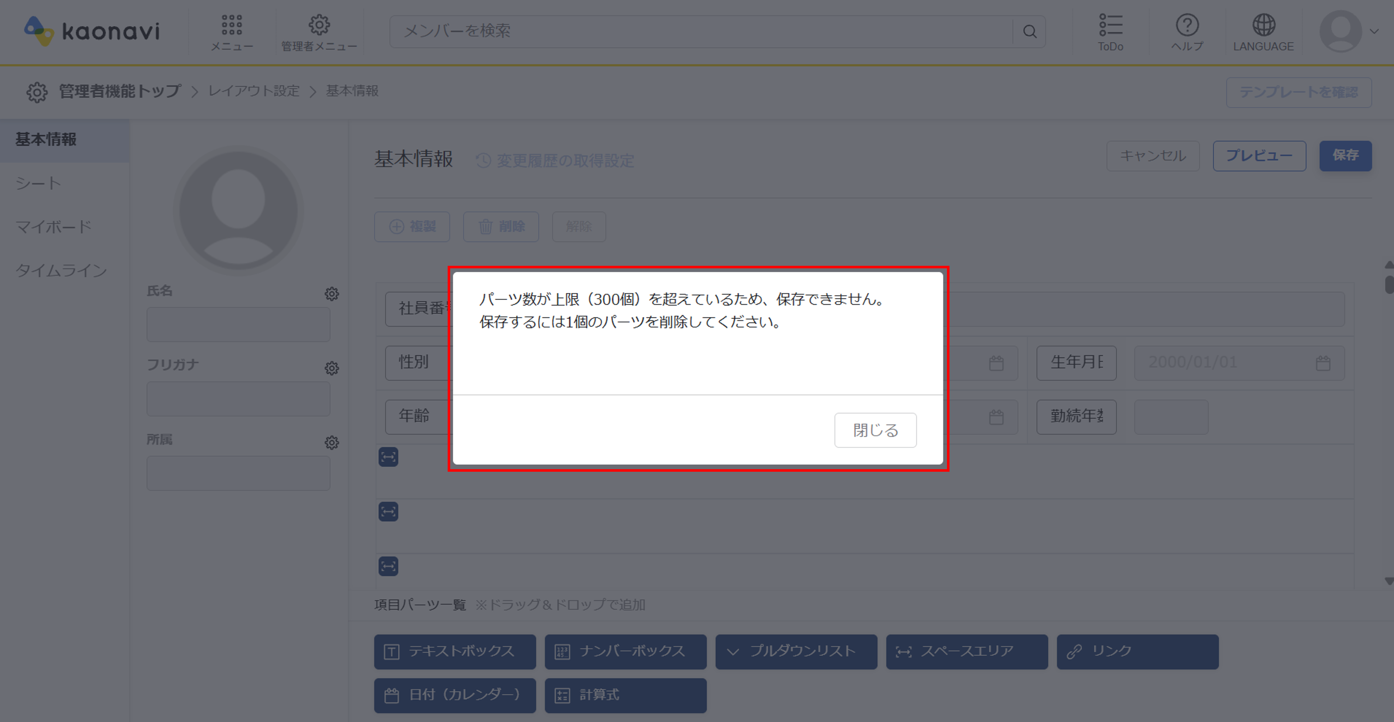The height and width of the screenshot is (722, 1394).
Task: Select the second space area icon
Action: 388,511
